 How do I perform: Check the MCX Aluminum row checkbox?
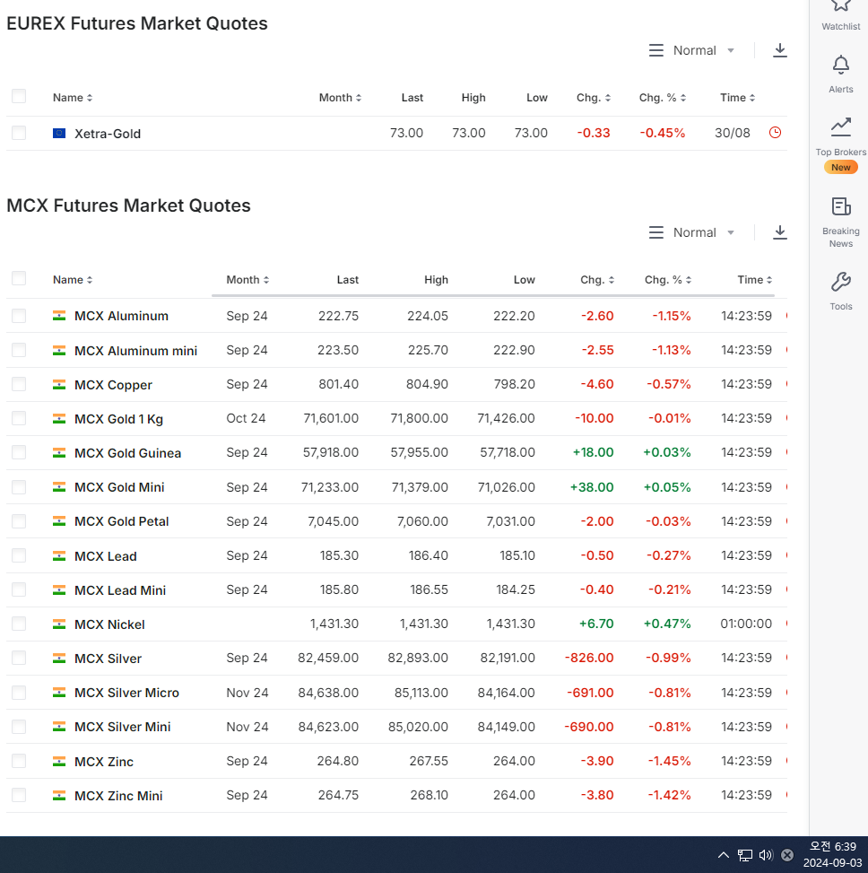[x=19, y=316]
